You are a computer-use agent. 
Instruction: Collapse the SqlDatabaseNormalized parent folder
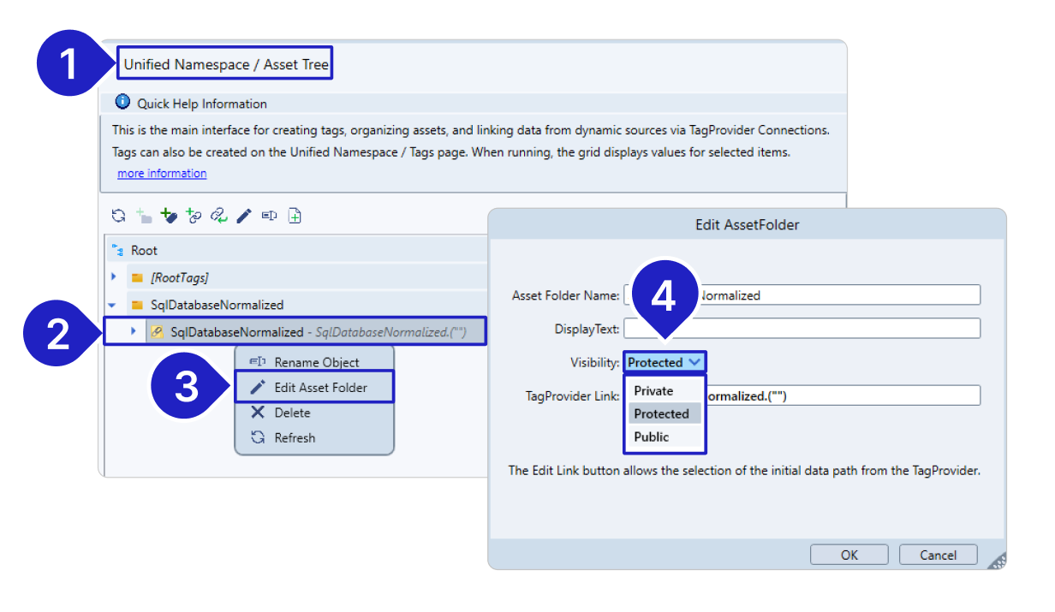pyautogui.click(x=112, y=305)
